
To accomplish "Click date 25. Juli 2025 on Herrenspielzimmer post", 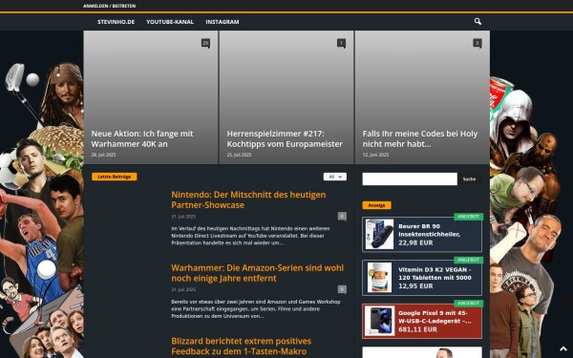I will 239,155.
